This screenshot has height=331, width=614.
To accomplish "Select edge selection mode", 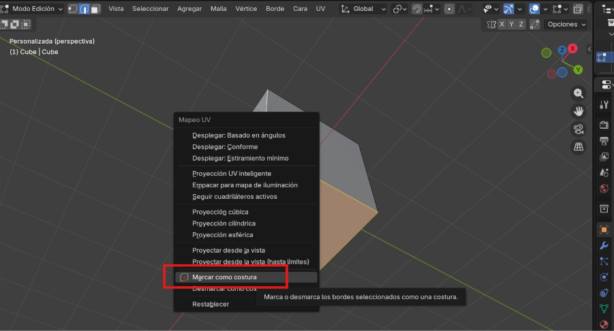I will [85, 9].
